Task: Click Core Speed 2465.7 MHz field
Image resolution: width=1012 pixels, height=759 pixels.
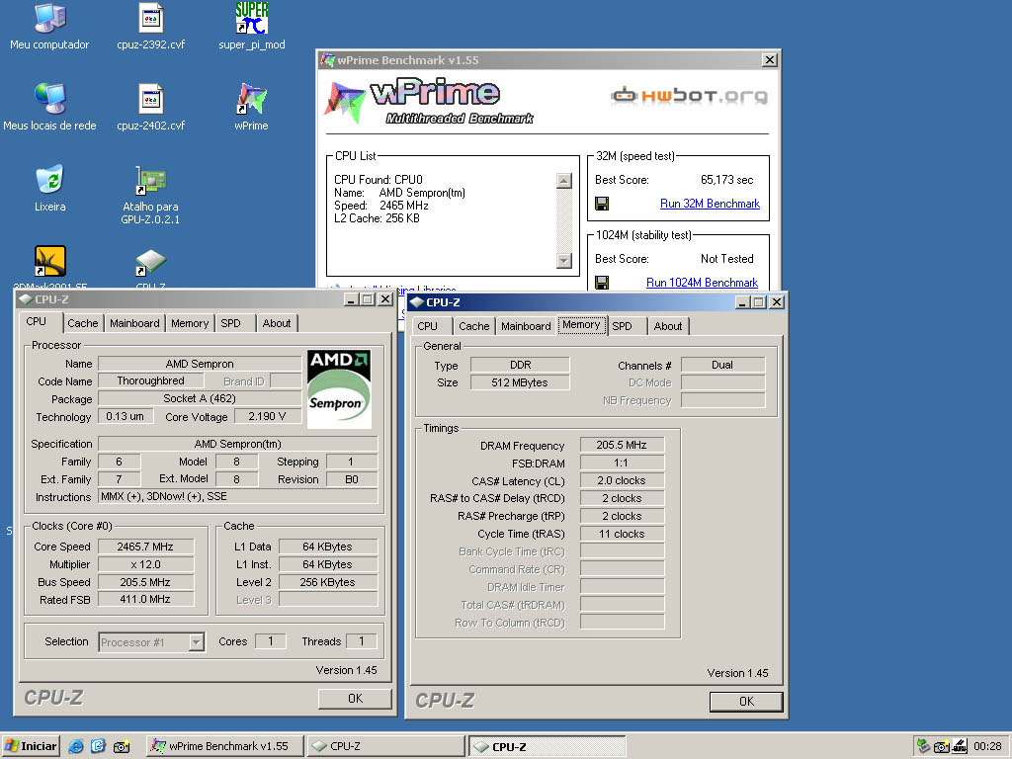Action: (x=145, y=547)
